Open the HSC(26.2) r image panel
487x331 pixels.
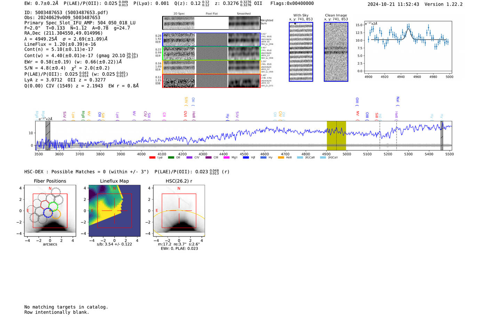[x=179, y=211]
